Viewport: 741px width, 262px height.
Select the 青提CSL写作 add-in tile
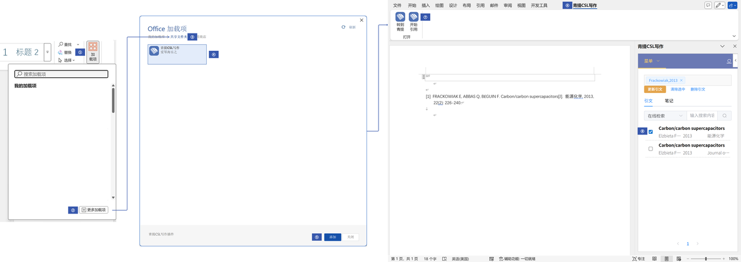[177, 54]
